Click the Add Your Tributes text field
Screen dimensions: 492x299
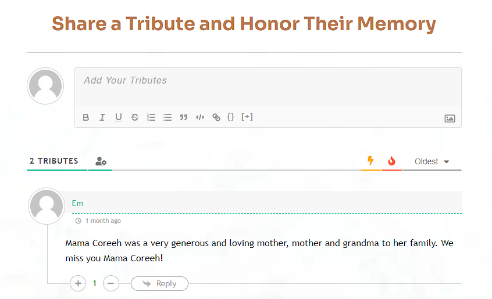point(268,86)
